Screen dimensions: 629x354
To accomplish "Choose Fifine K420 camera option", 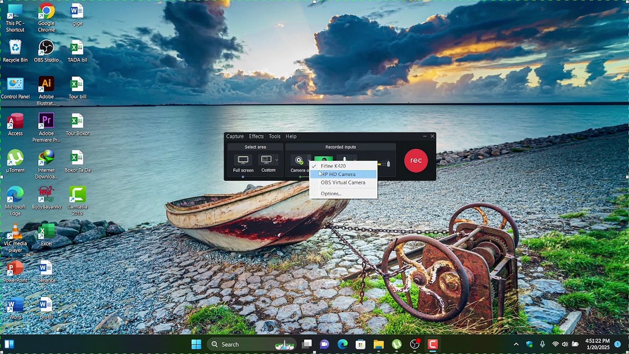I will (343, 166).
